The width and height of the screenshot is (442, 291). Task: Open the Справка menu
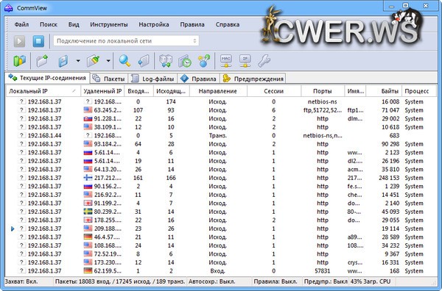[x=228, y=24]
